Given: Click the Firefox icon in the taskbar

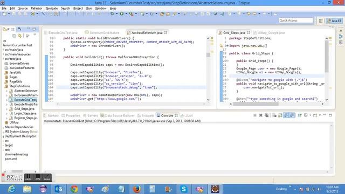Looking at the screenshot, I should click(x=136, y=189).
